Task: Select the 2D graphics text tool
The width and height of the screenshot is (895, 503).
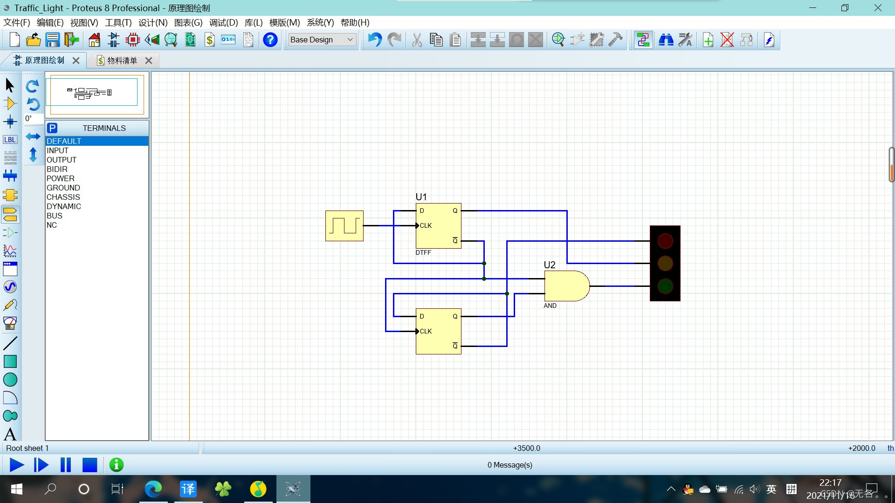Action: 10,434
